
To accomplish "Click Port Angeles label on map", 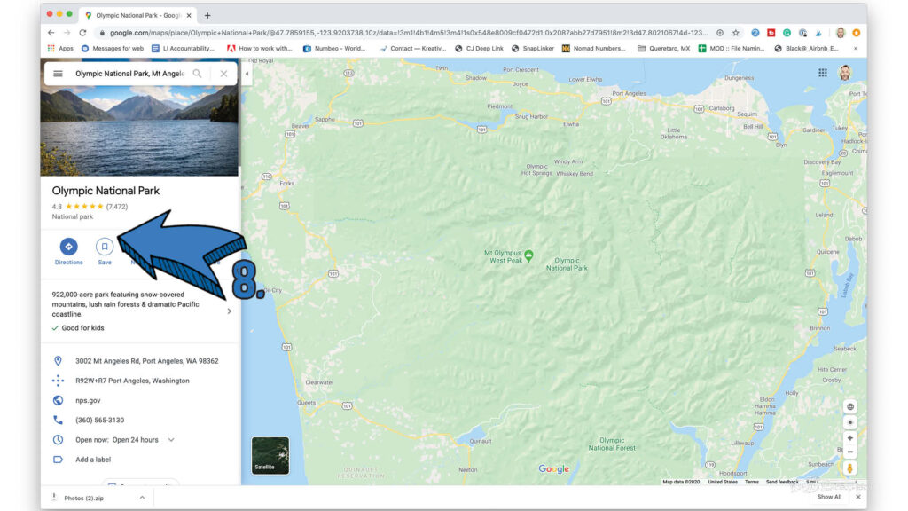I will point(629,93).
